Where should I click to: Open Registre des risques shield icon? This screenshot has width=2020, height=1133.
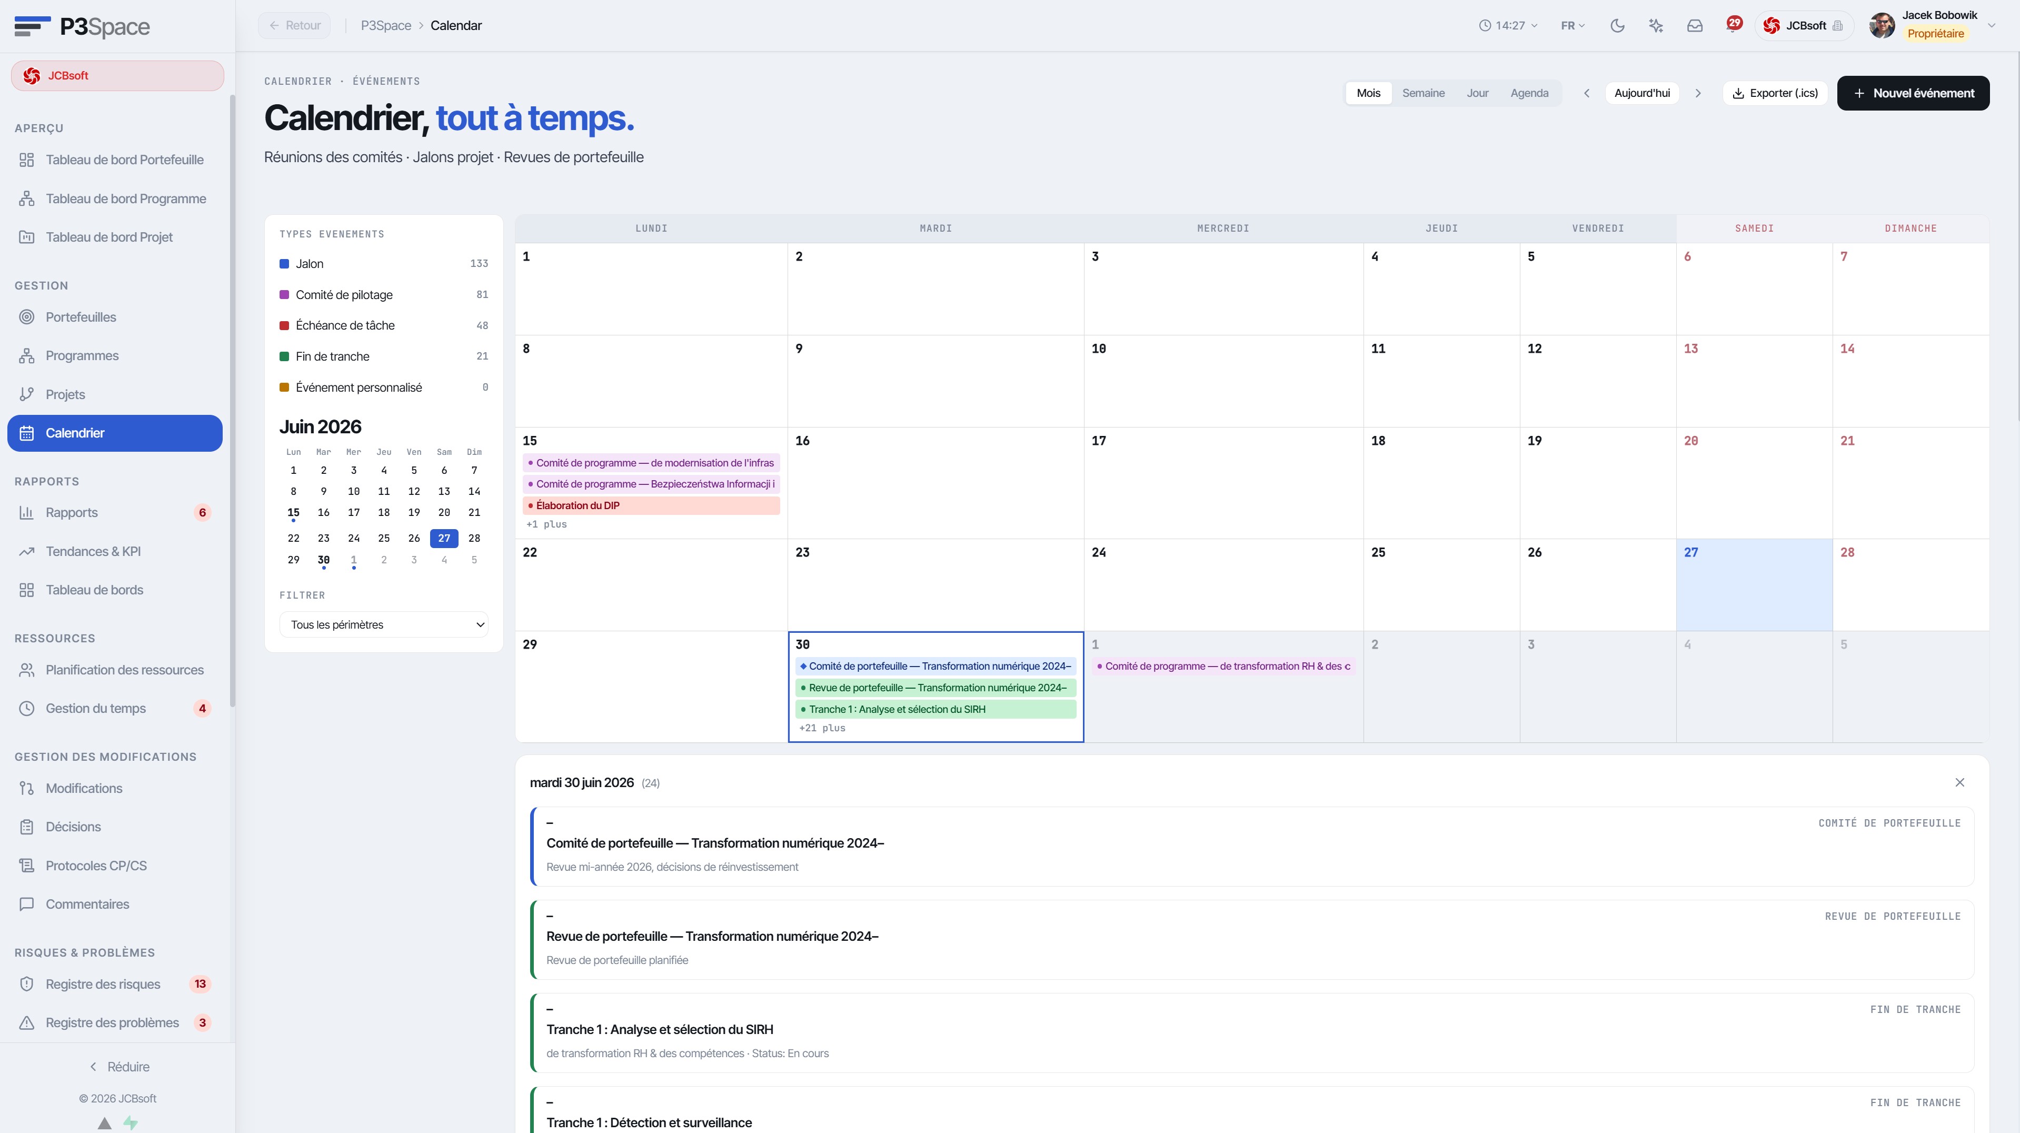coord(27,984)
